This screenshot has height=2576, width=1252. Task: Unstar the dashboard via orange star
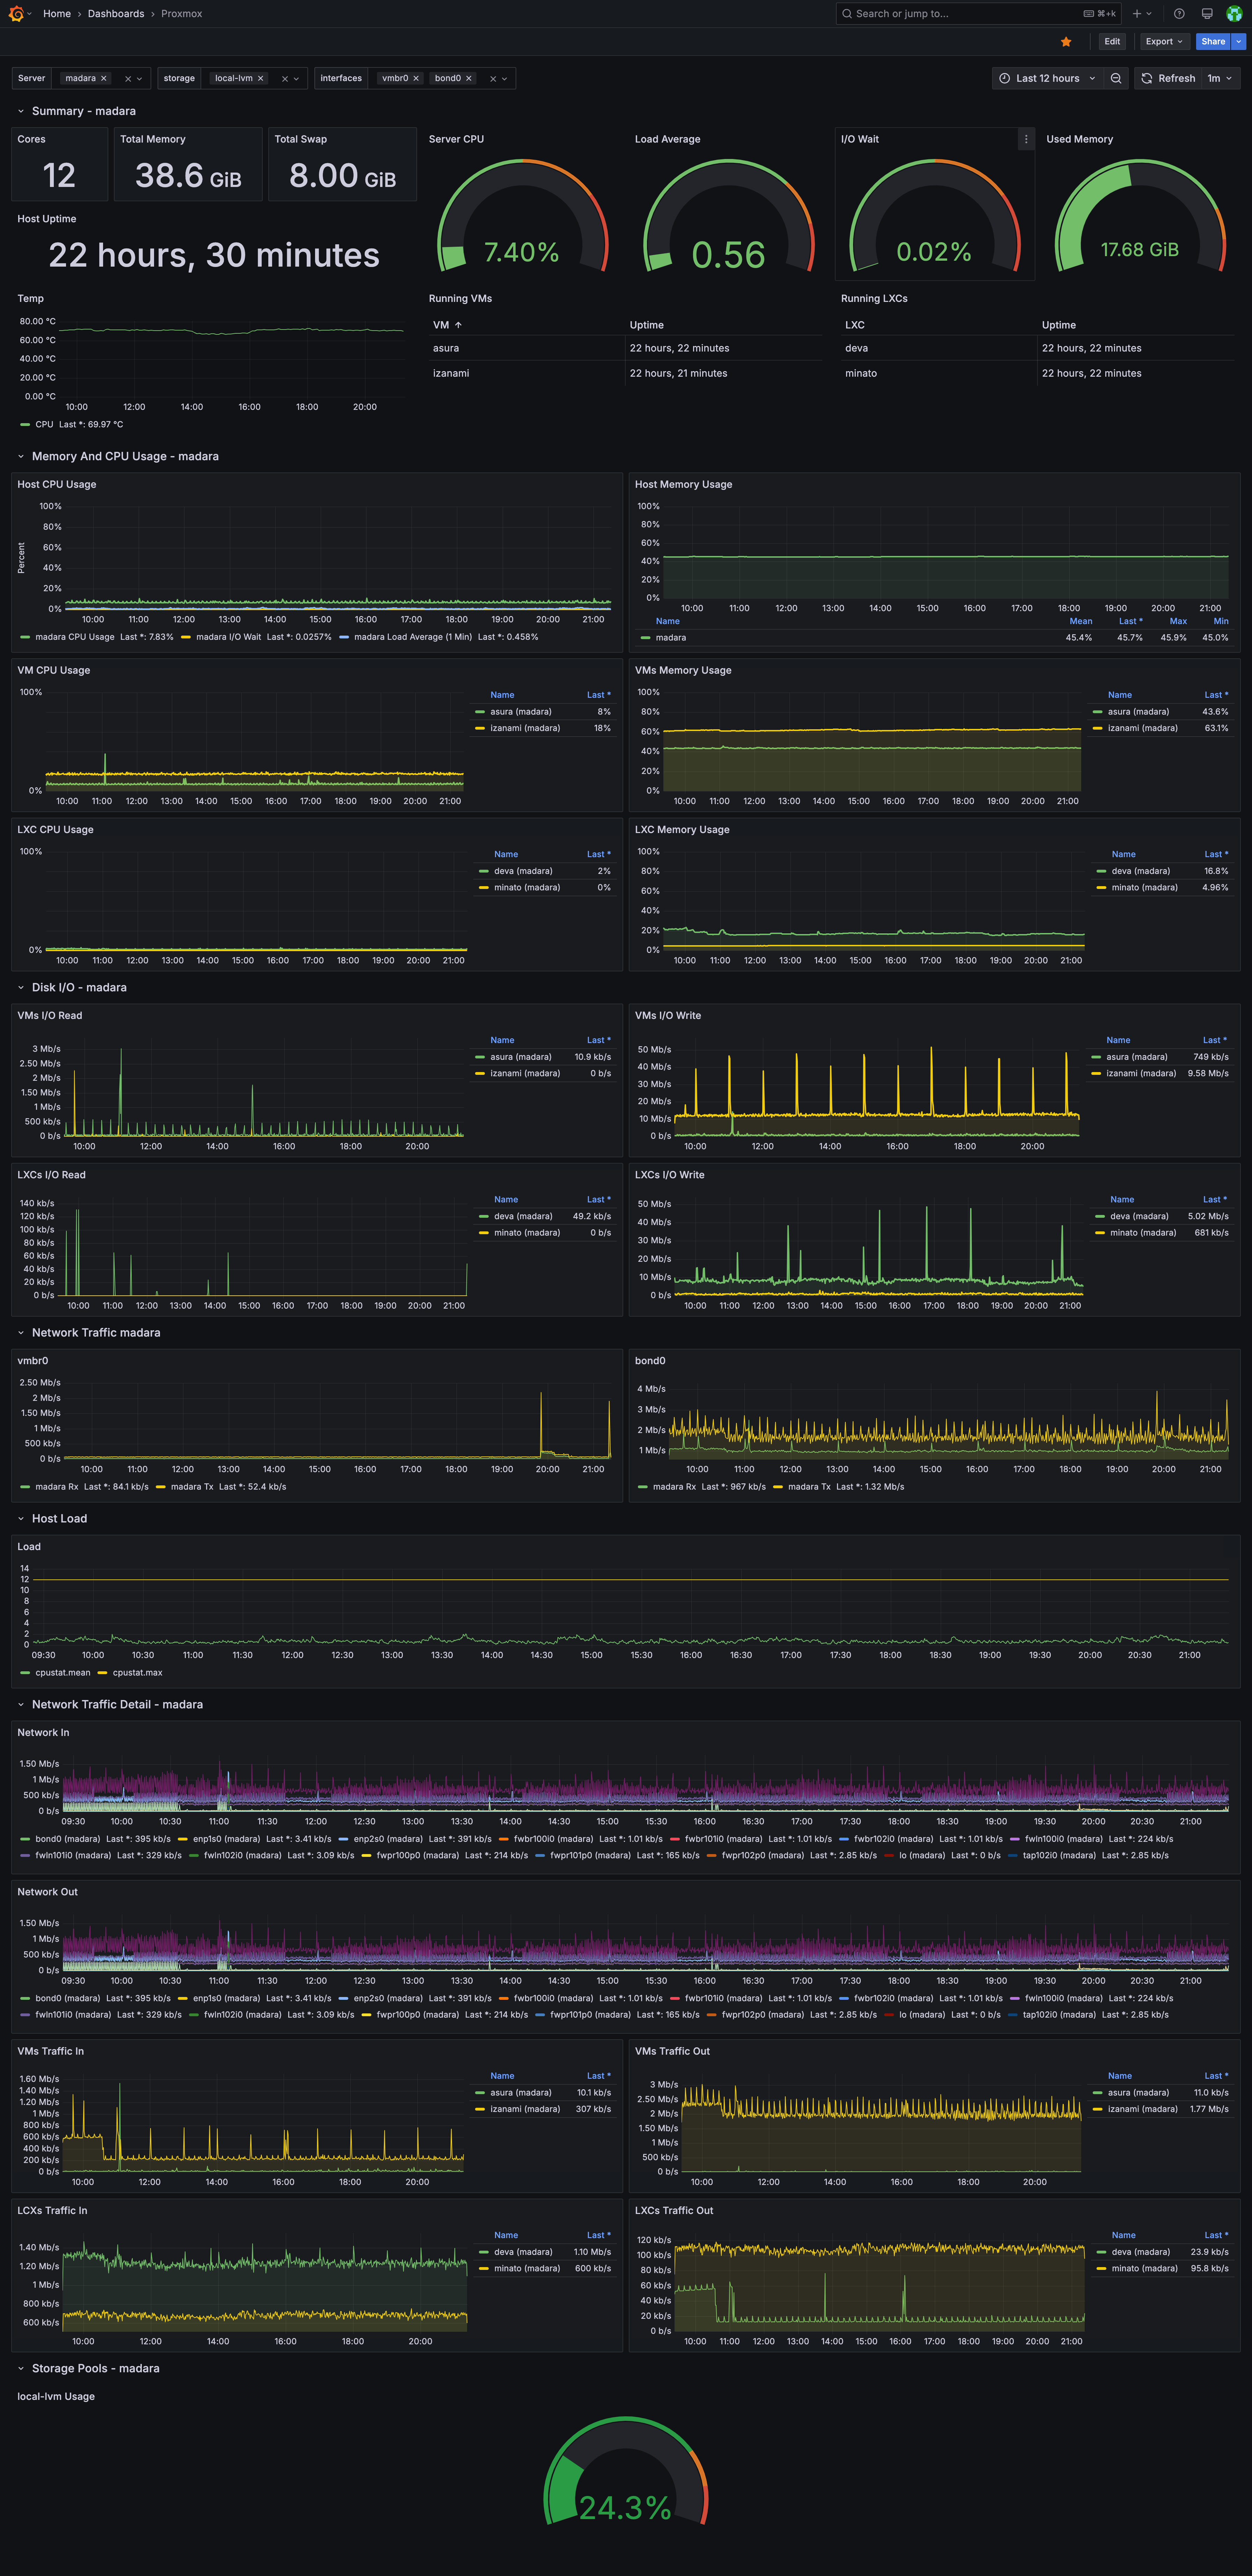[x=1066, y=42]
